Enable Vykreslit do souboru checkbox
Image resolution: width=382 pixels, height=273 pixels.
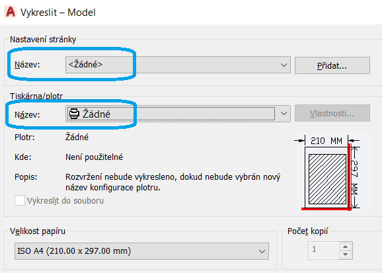[19, 200]
